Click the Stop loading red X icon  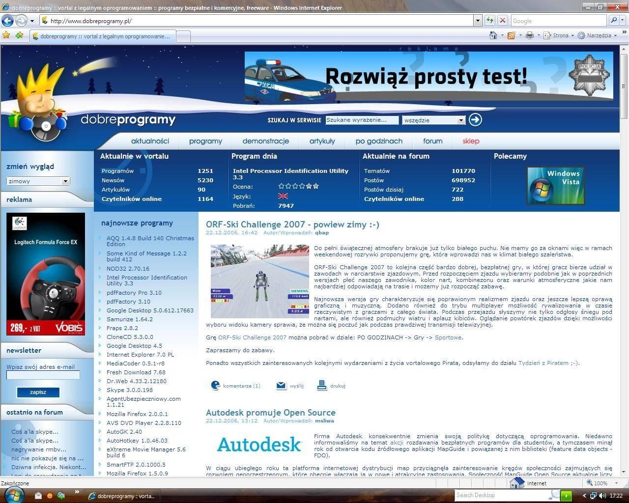(x=502, y=21)
